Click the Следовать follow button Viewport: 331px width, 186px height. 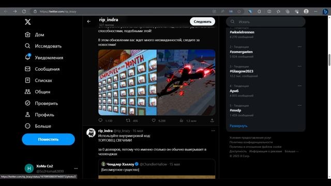[202, 22]
